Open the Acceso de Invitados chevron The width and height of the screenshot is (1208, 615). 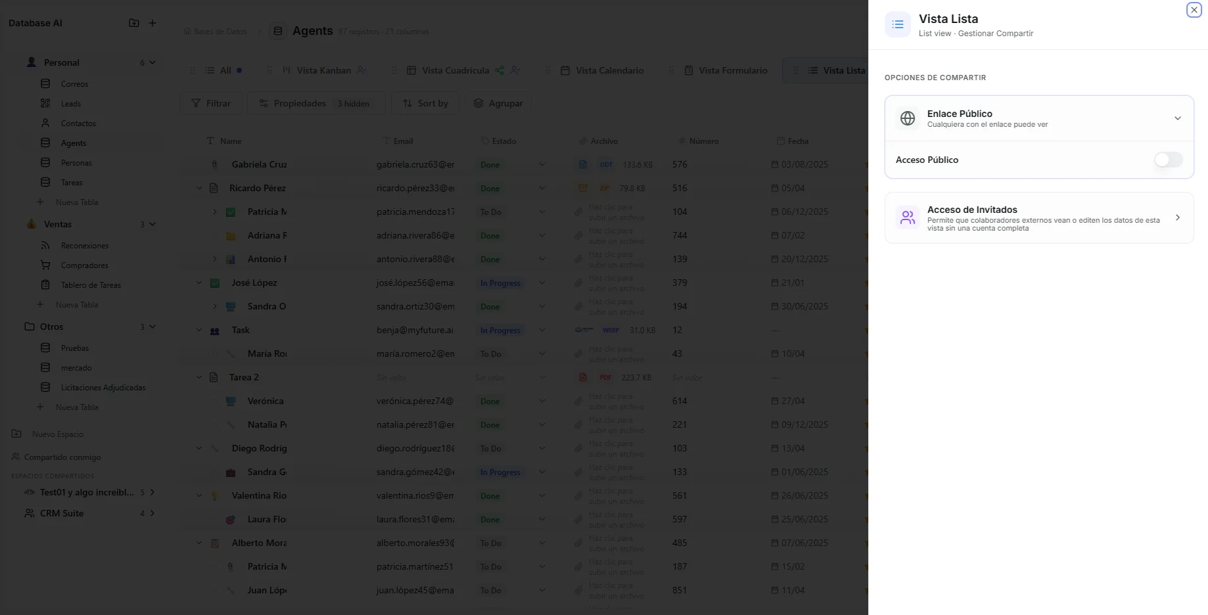pyautogui.click(x=1178, y=217)
